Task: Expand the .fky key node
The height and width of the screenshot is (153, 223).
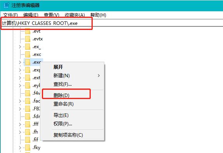Action: (20, 148)
